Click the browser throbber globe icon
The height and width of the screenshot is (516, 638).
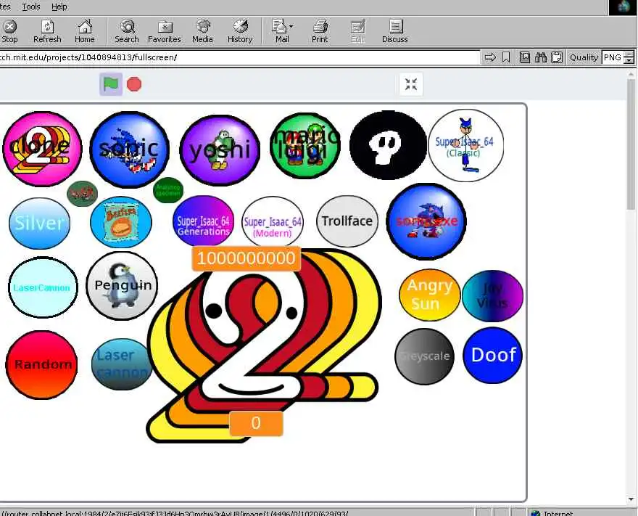623,7
